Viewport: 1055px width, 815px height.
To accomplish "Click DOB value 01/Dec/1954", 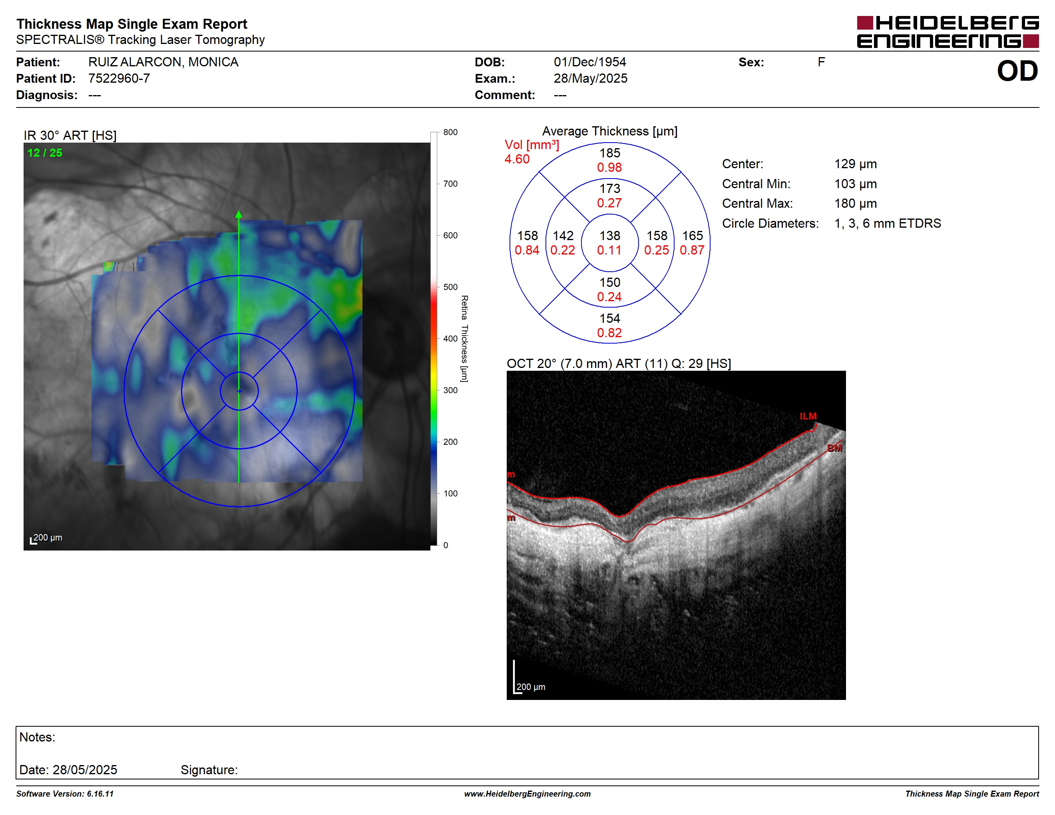I will 590,62.
